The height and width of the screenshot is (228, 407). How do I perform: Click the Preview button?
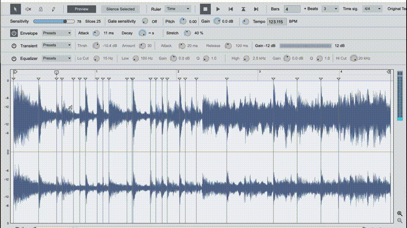[x=81, y=9]
